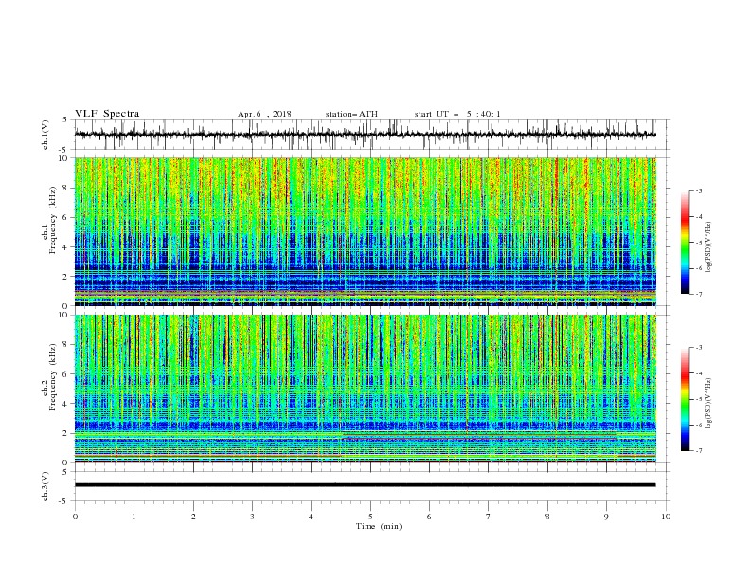Click the time axis tick label '5'
This screenshot has width=750, height=580.
click(370, 517)
